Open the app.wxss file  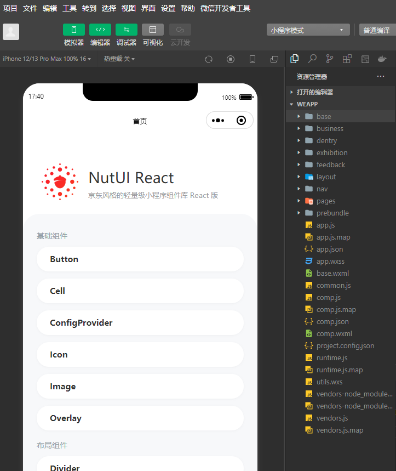(341, 261)
